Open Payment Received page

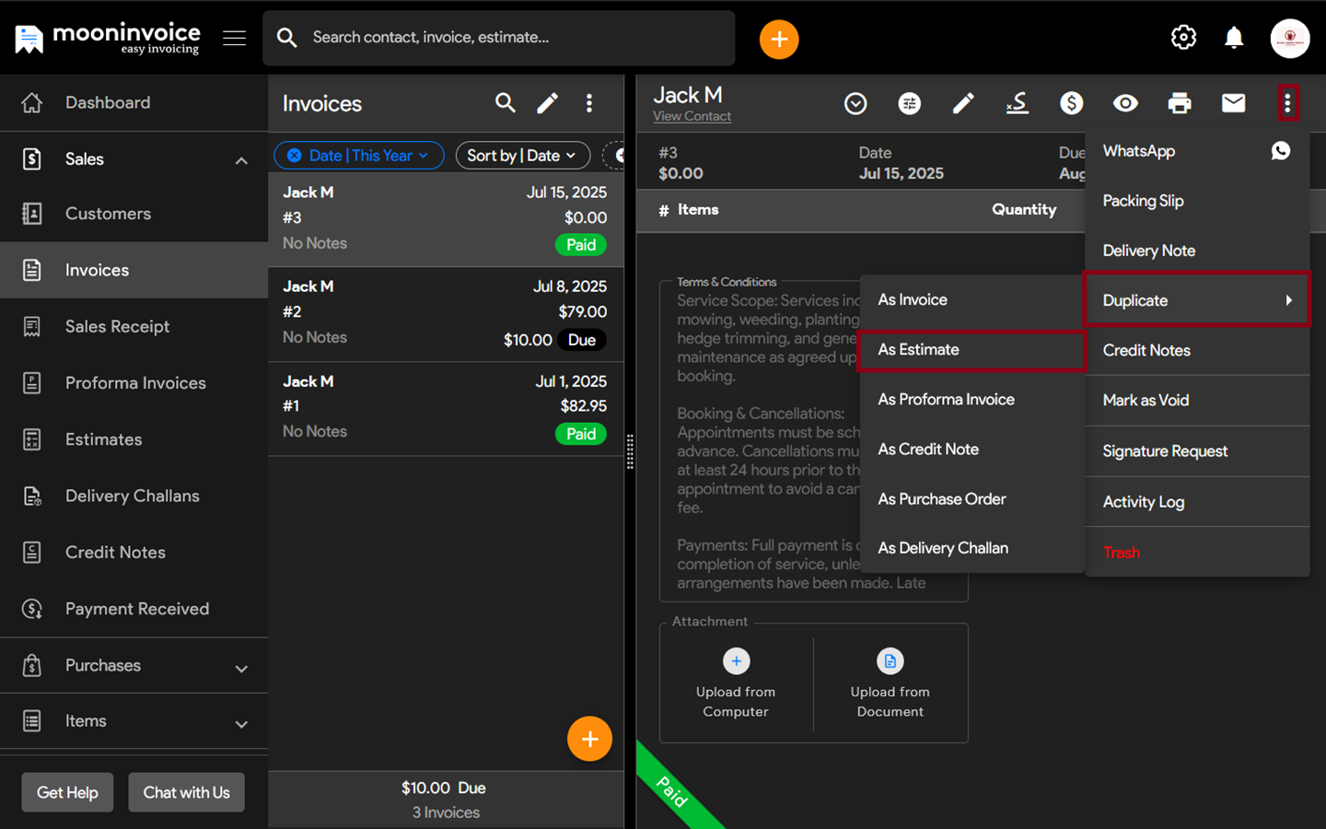[134, 609]
